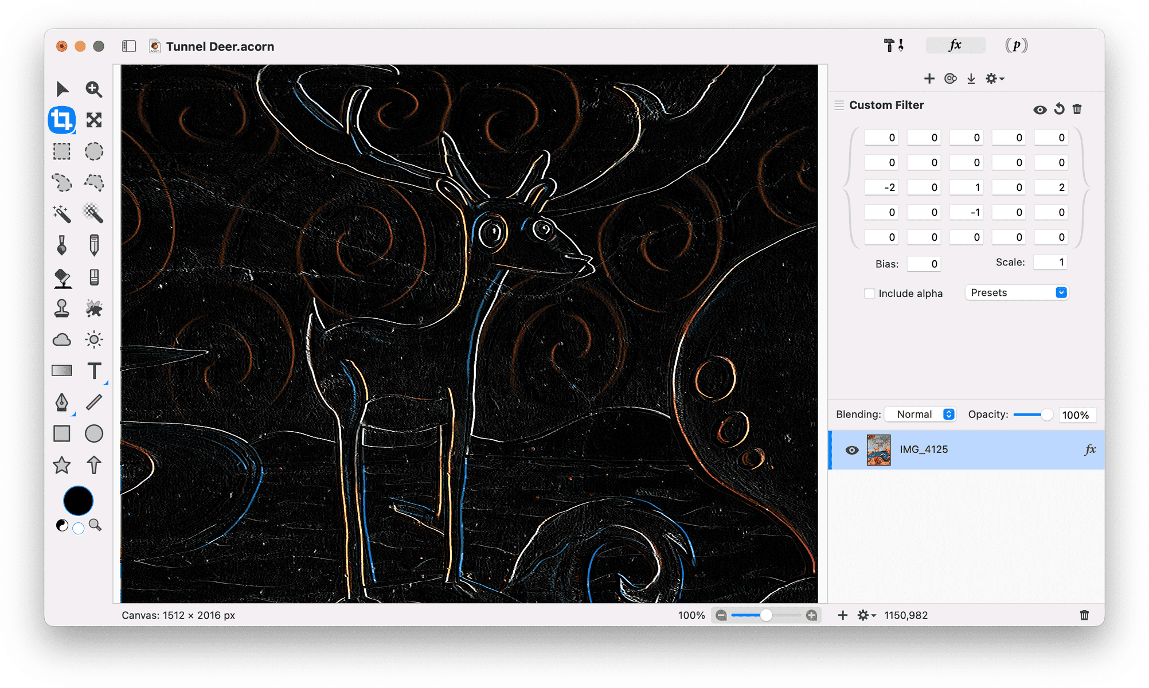Adjust the canvas zoom slider
This screenshot has height=688, width=1149.
(766, 615)
